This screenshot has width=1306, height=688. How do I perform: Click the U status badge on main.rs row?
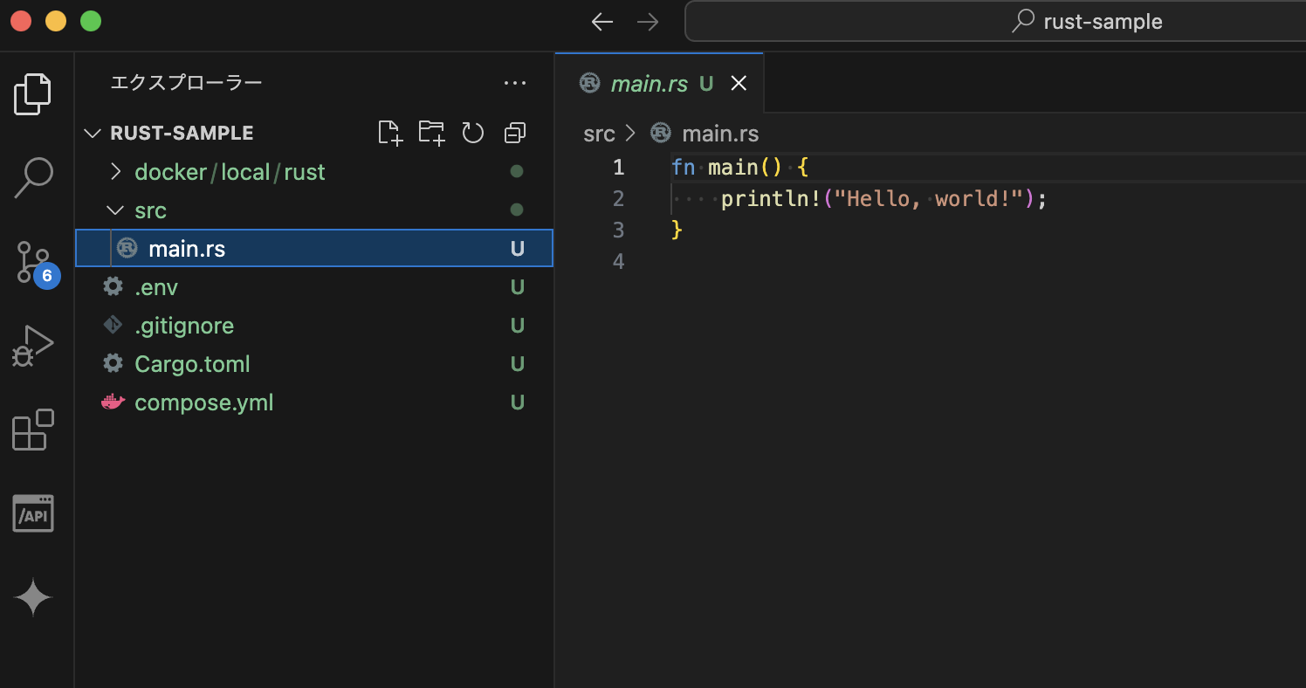517,249
